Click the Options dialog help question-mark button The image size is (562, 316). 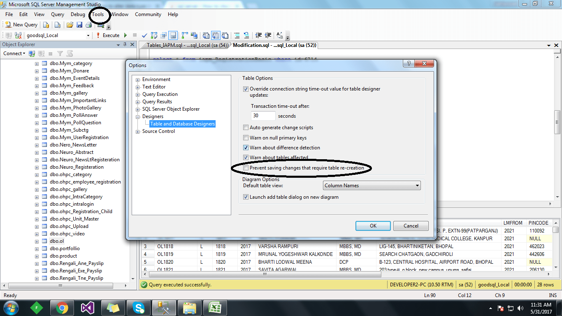409,63
